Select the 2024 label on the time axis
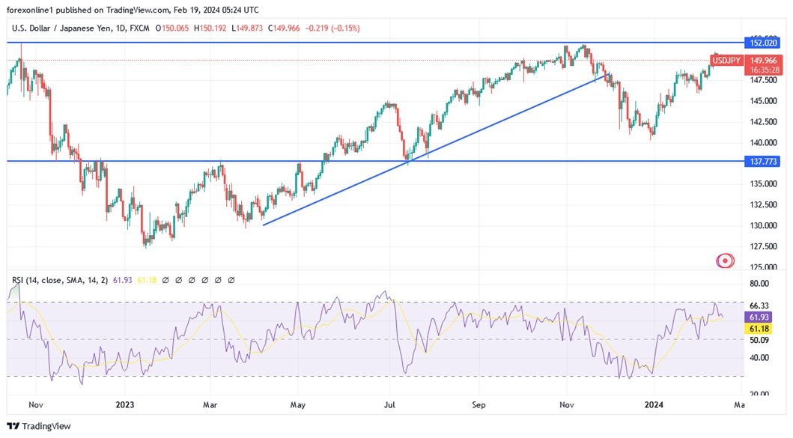Screen dimensions: 793x438 coord(653,404)
